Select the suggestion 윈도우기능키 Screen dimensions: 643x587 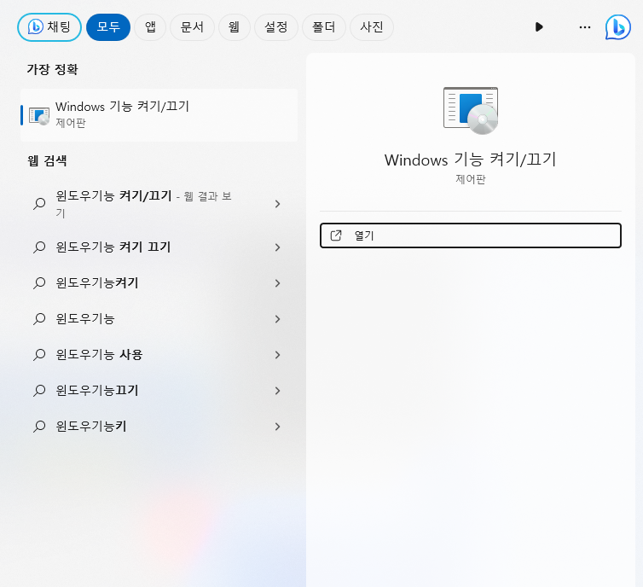[159, 427]
